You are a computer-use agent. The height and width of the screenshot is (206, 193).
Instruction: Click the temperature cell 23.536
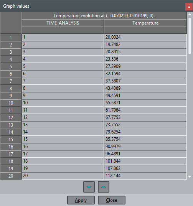[145, 59]
